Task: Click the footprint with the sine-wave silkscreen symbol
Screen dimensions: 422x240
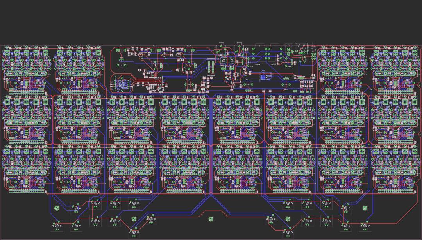Action: (301, 47)
